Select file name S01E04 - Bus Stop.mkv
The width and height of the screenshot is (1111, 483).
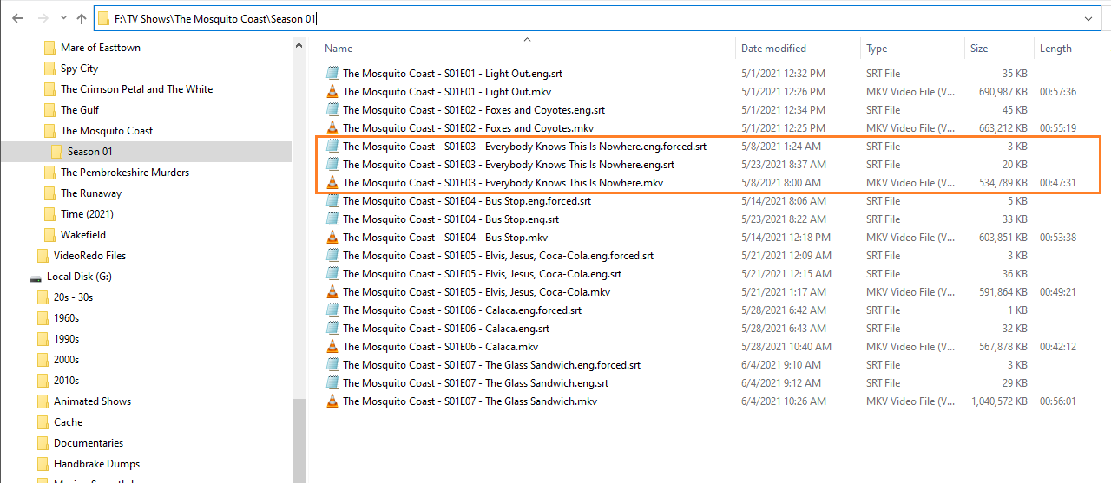point(445,238)
